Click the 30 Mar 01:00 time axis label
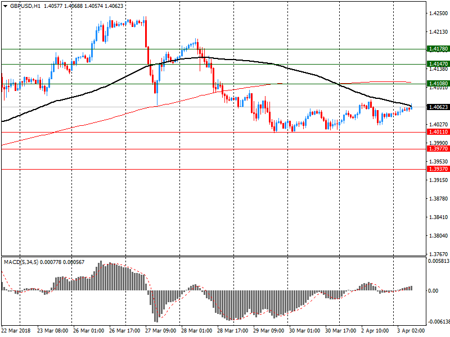 (x=304, y=331)
